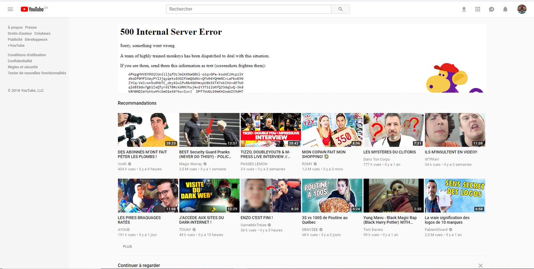This screenshot has width=534, height=269.
Task: Open the Poutine à 100$ thumbnail
Action: click(332, 196)
